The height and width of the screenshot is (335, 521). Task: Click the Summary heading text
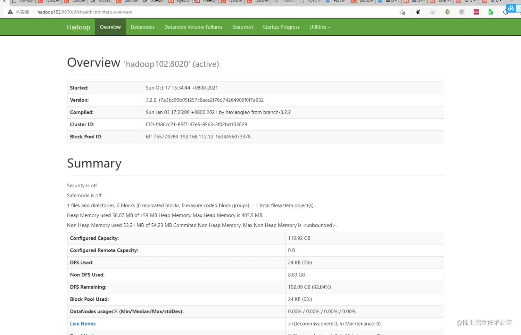click(94, 163)
